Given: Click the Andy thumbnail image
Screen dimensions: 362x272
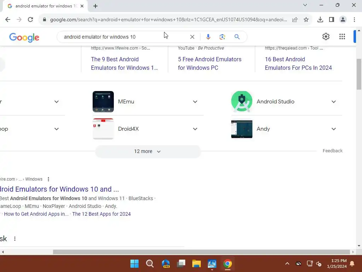Looking at the screenshot, I should pos(242,129).
